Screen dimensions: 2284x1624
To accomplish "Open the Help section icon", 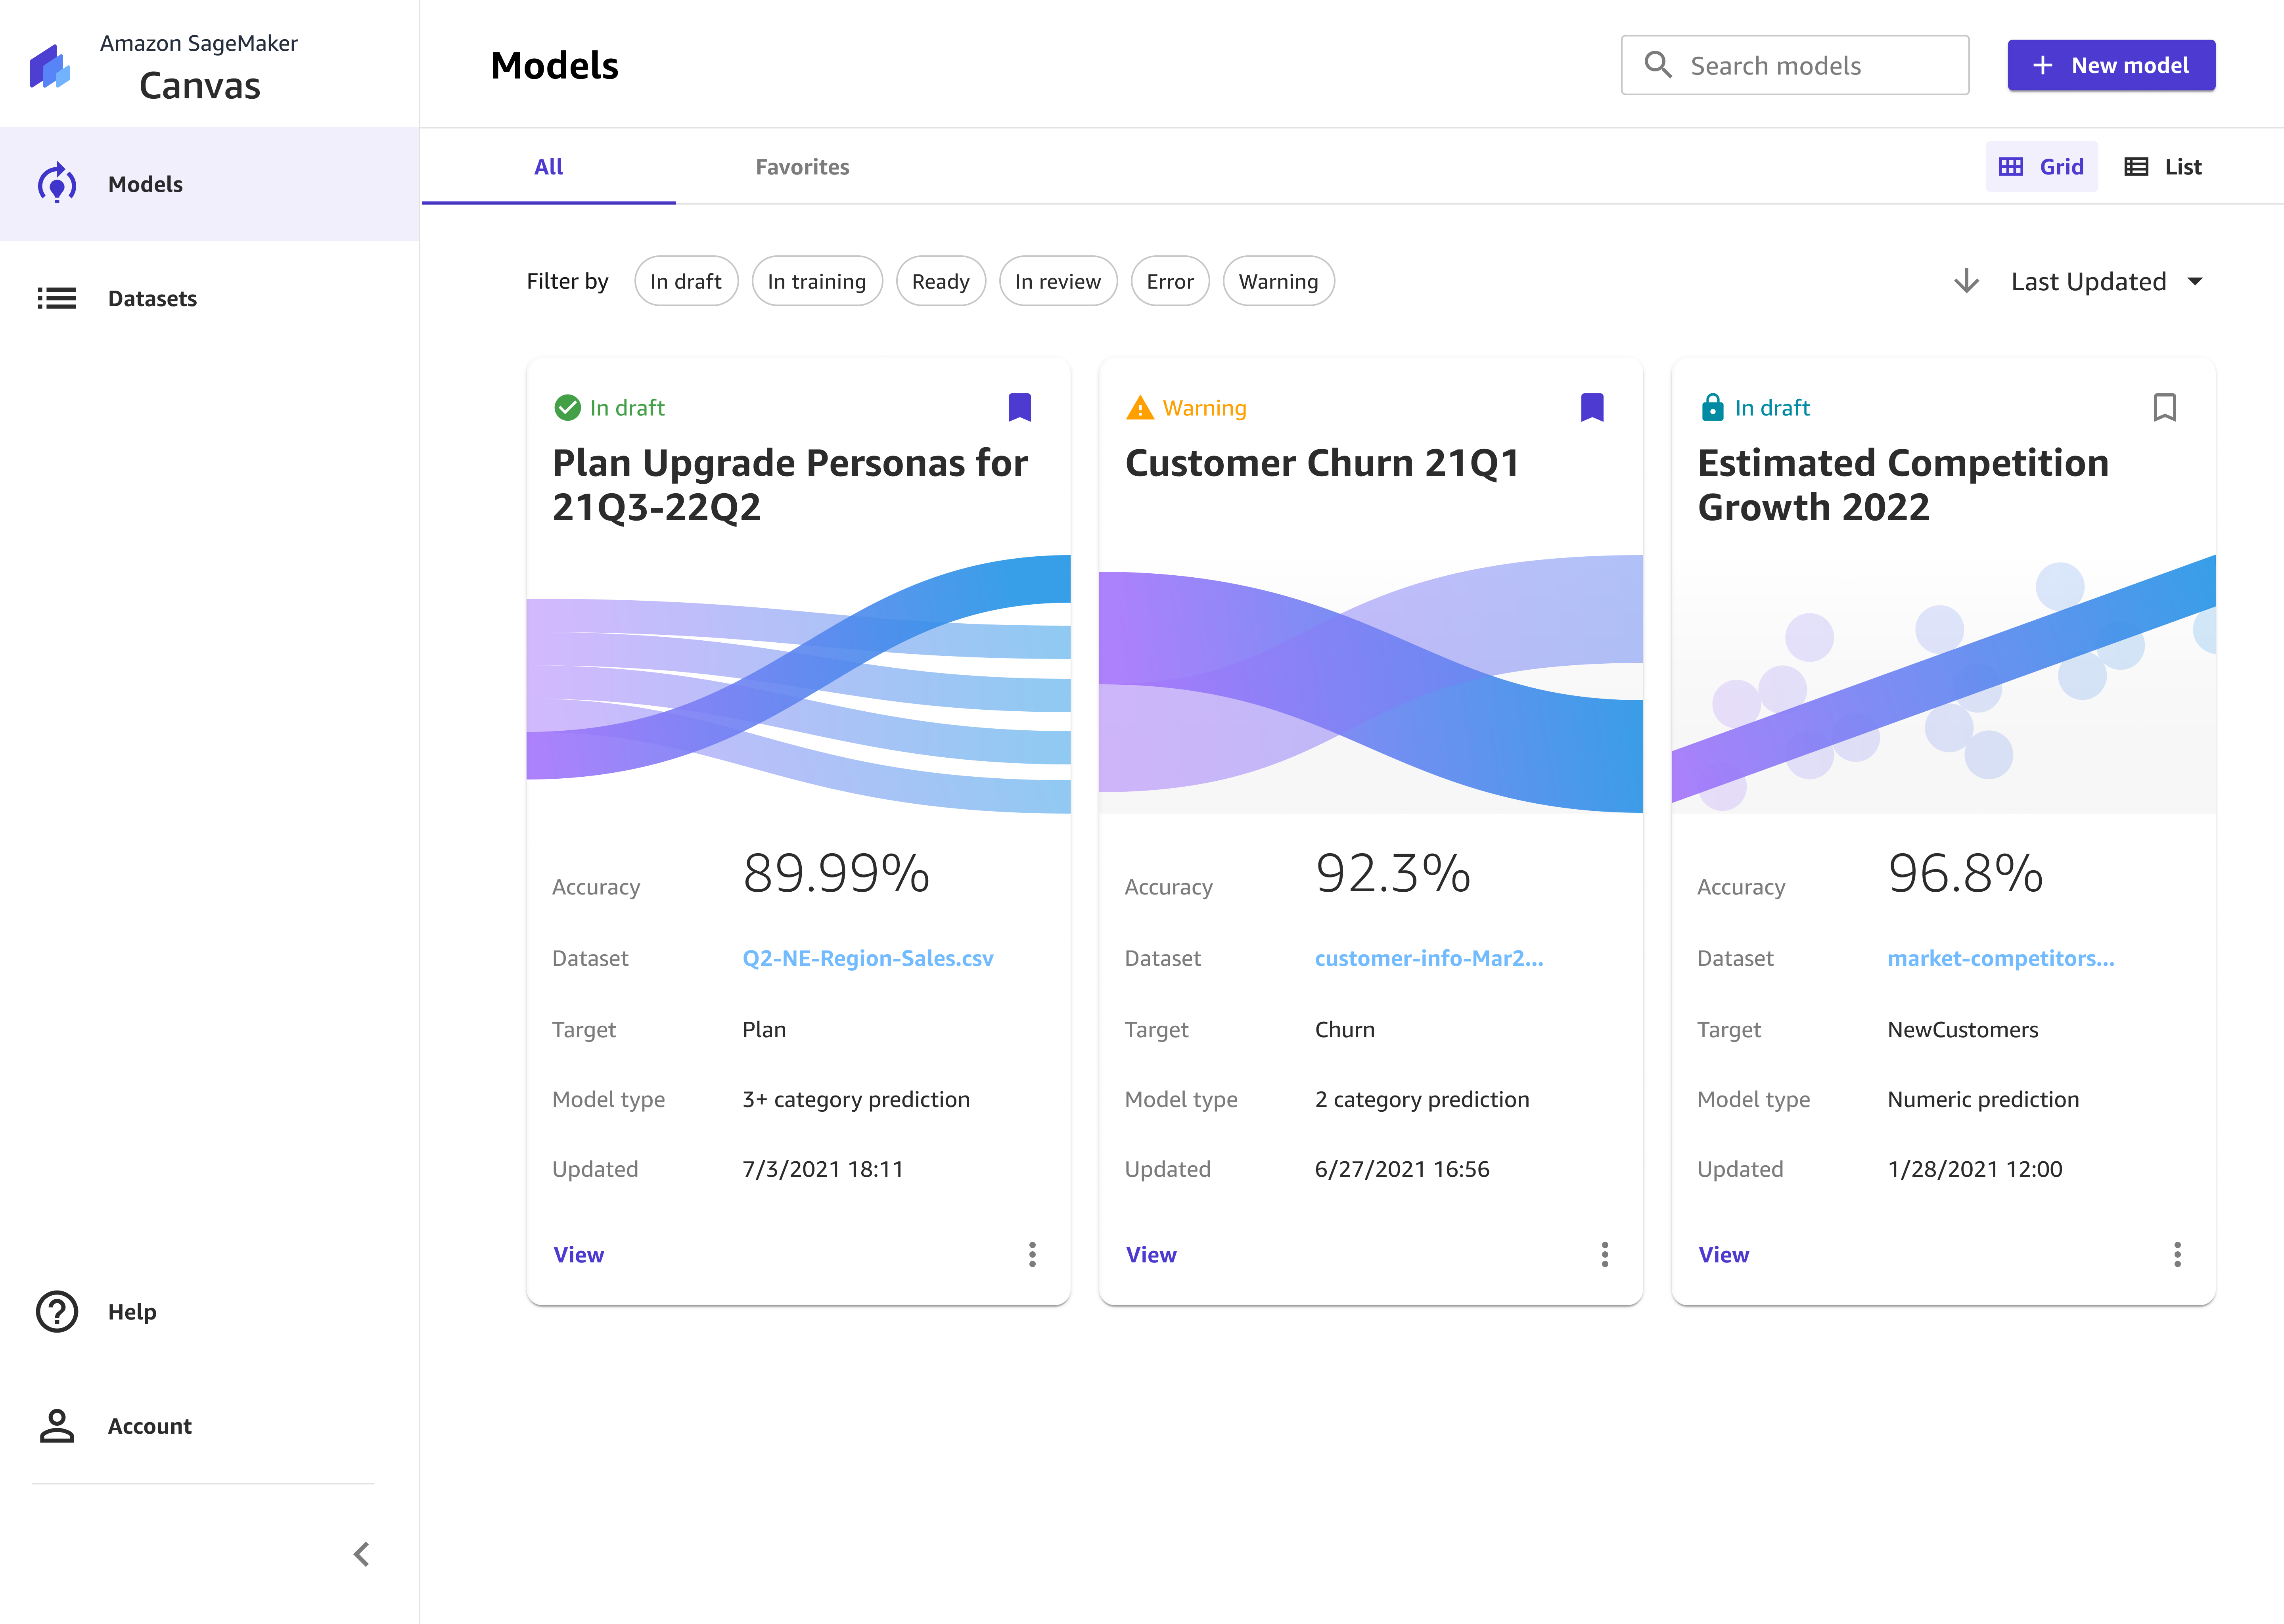I will (x=57, y=1311).
